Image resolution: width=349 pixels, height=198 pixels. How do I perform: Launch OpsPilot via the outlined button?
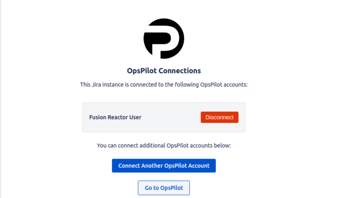coord(164,188)
